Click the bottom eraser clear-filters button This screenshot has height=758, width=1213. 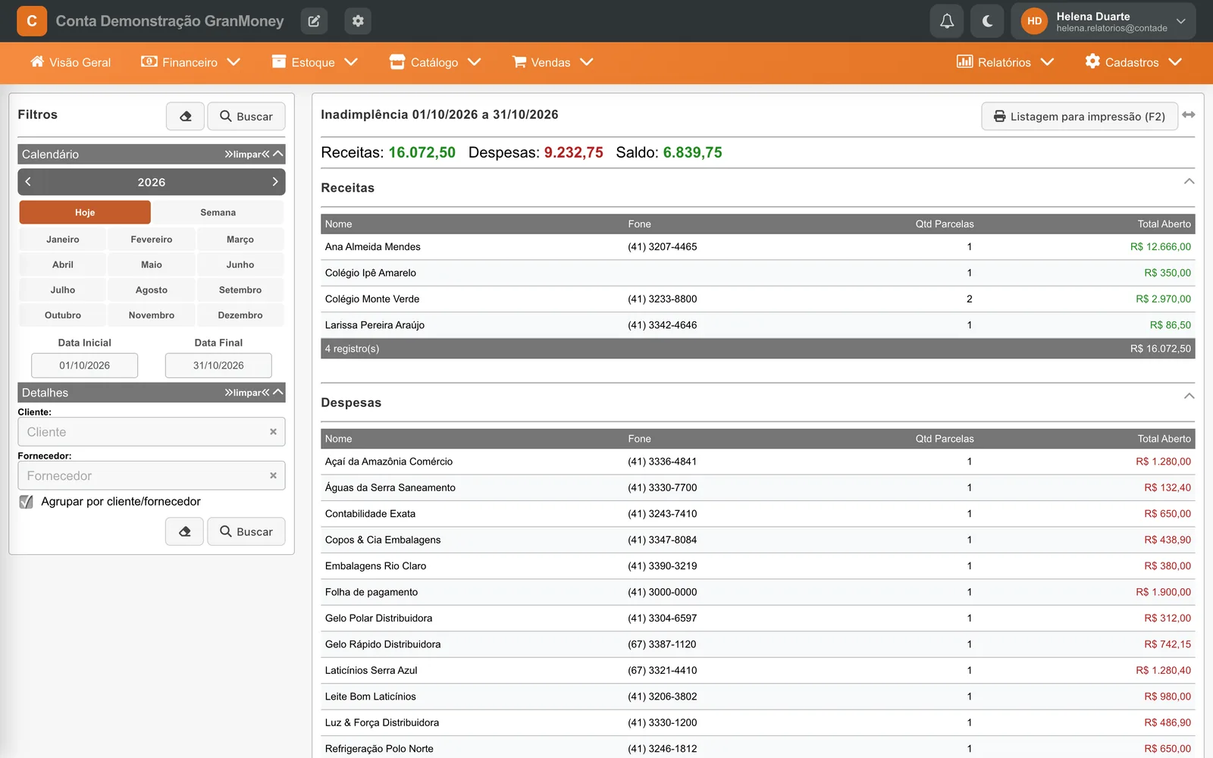[x=185, y=531]
